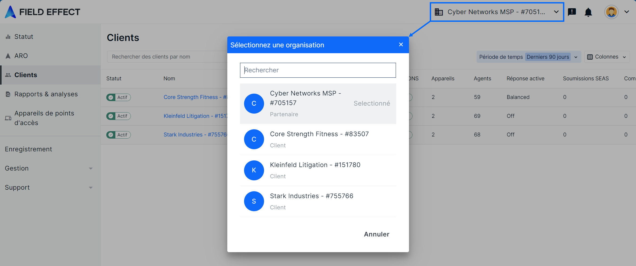Sort by the Soumissions SEAS column header
Image resolution: width=636 pixels, height=266 pixels.
coord(586,78)
